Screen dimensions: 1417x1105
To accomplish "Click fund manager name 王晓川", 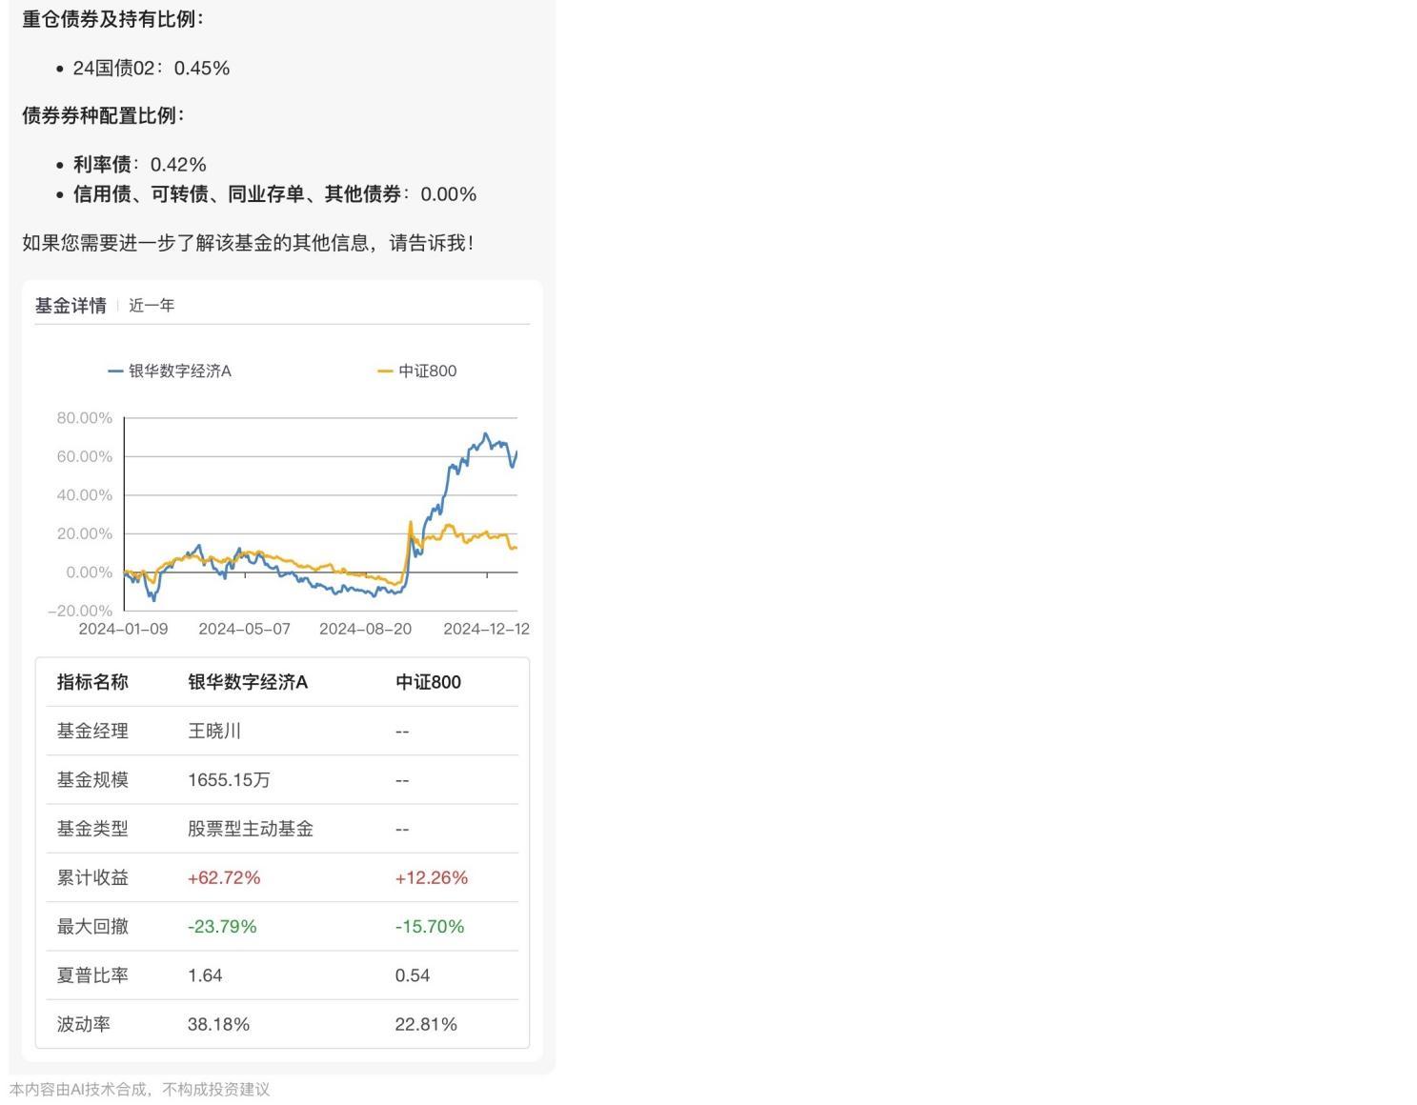I will [x=214, y=731].
